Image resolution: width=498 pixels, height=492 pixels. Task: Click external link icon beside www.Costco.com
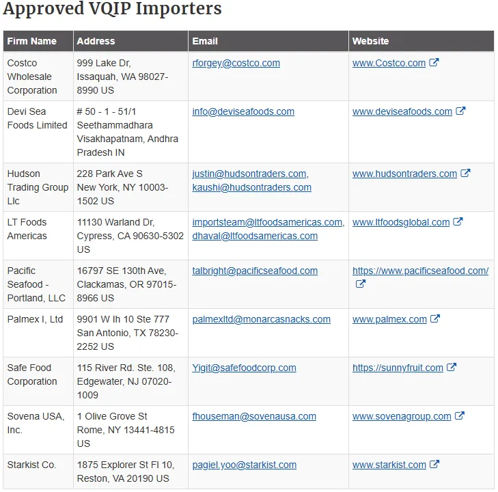coord(434,63)
